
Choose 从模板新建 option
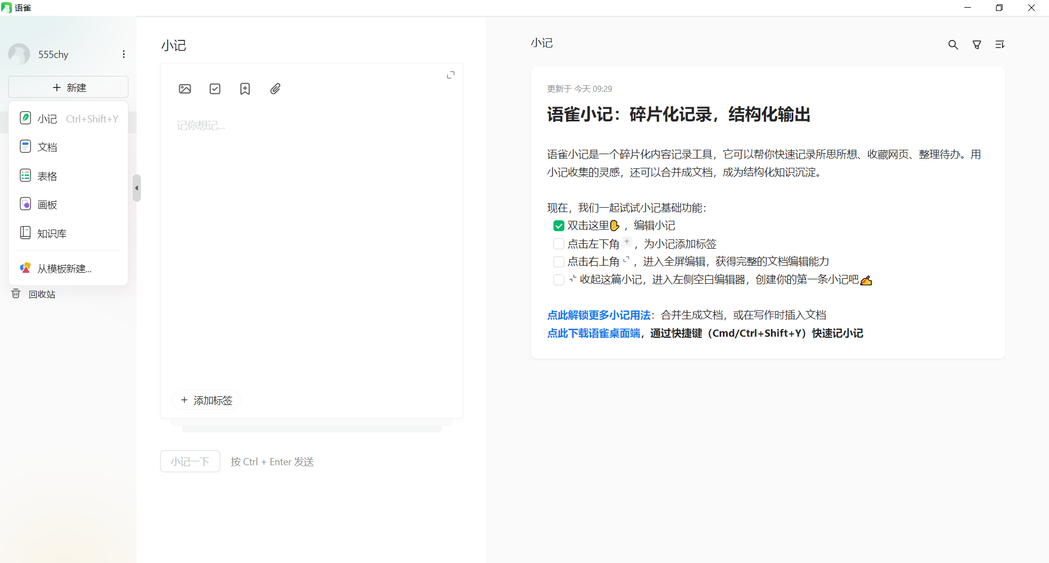pos(68,268)
